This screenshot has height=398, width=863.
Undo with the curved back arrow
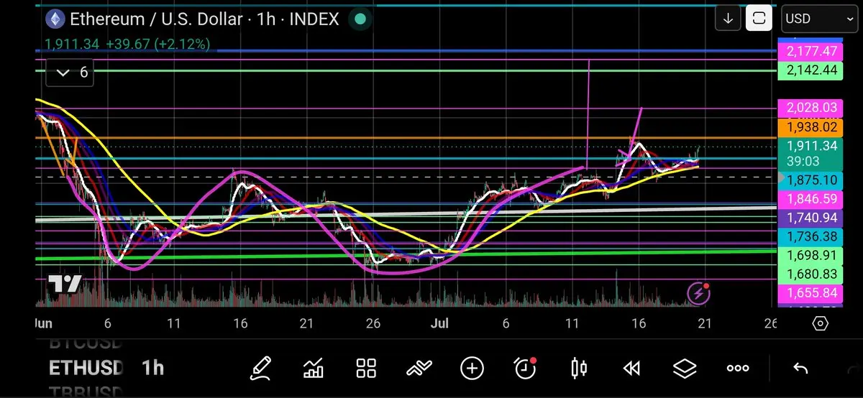[x=800, y=369]
